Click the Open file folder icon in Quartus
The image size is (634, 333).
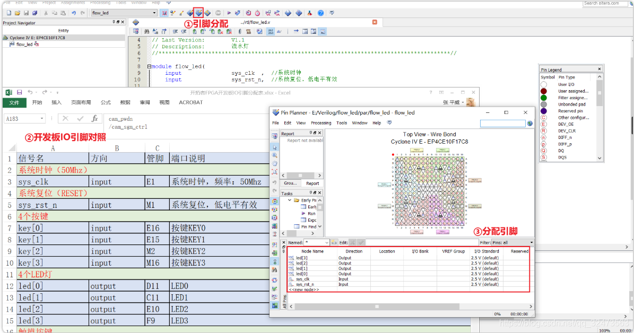[18, 13]
